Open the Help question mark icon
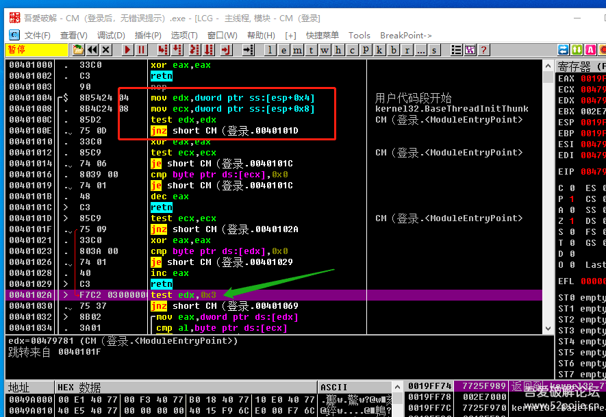Image resolution: width=606 pixels, height=417 pixels. pos(484,50)
